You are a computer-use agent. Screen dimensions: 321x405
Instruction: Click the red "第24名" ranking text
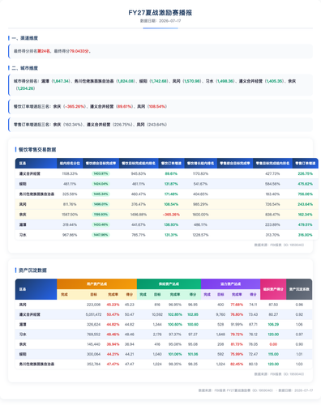[x=44, y=51]
